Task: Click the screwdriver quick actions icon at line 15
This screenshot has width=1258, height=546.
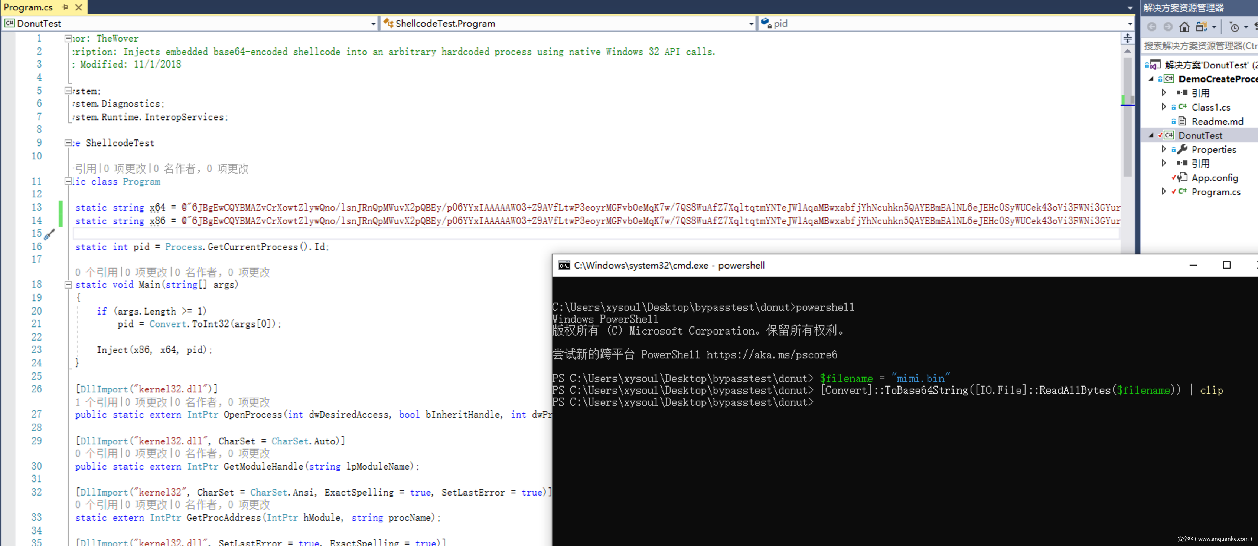Action: [x=49, y=235]
